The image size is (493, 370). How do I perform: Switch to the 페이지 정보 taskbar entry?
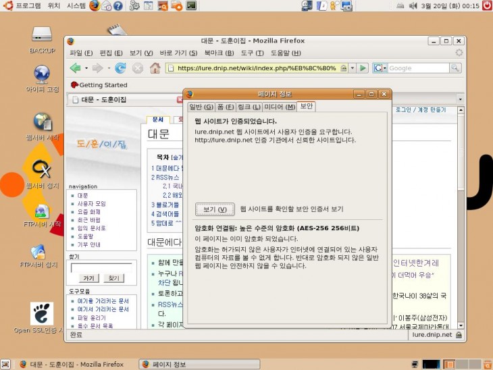(x=199, y=365)
